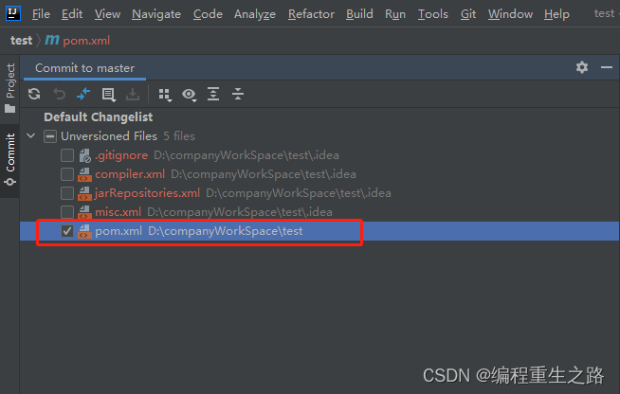Select the Commit side tab
The height and width of the screenshot is (394, 620).
pyautogui.click(x=9, y=159)
